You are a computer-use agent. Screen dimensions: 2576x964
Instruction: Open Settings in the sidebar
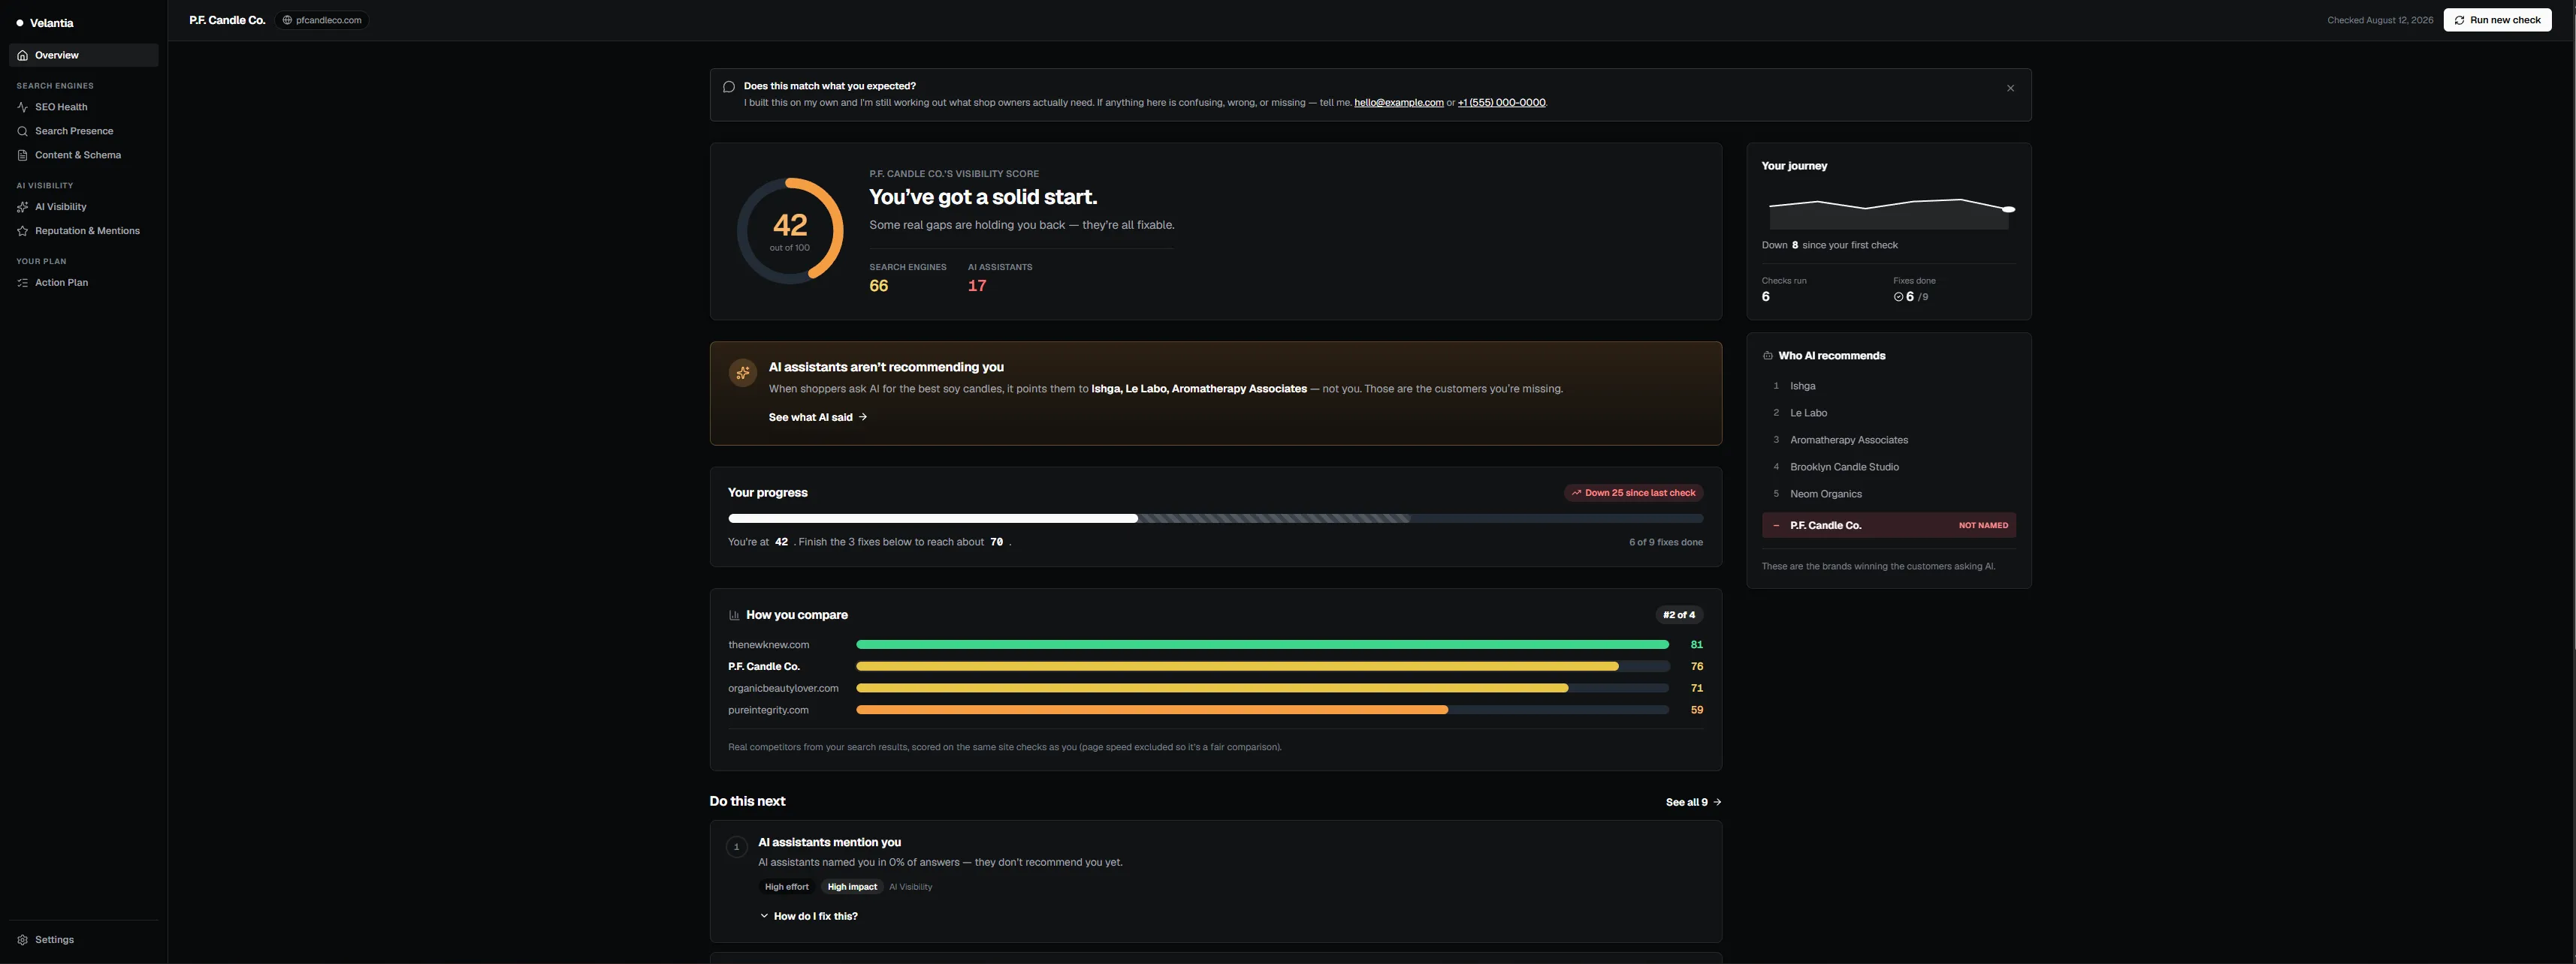(x=84, y=940)
